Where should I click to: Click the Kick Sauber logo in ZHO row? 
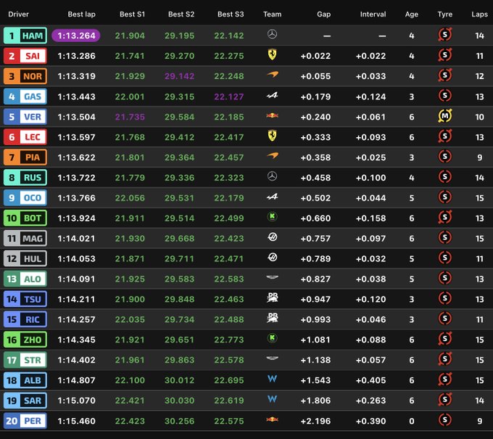pyautogui.click(x=273, y=338)
